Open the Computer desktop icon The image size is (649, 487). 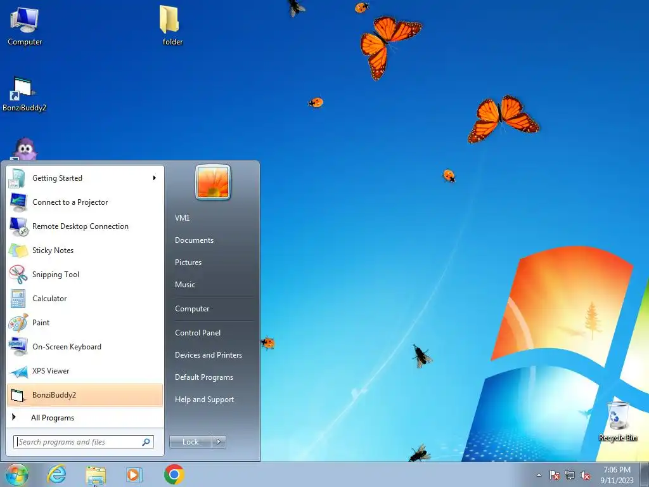click(x=25, y=25)
